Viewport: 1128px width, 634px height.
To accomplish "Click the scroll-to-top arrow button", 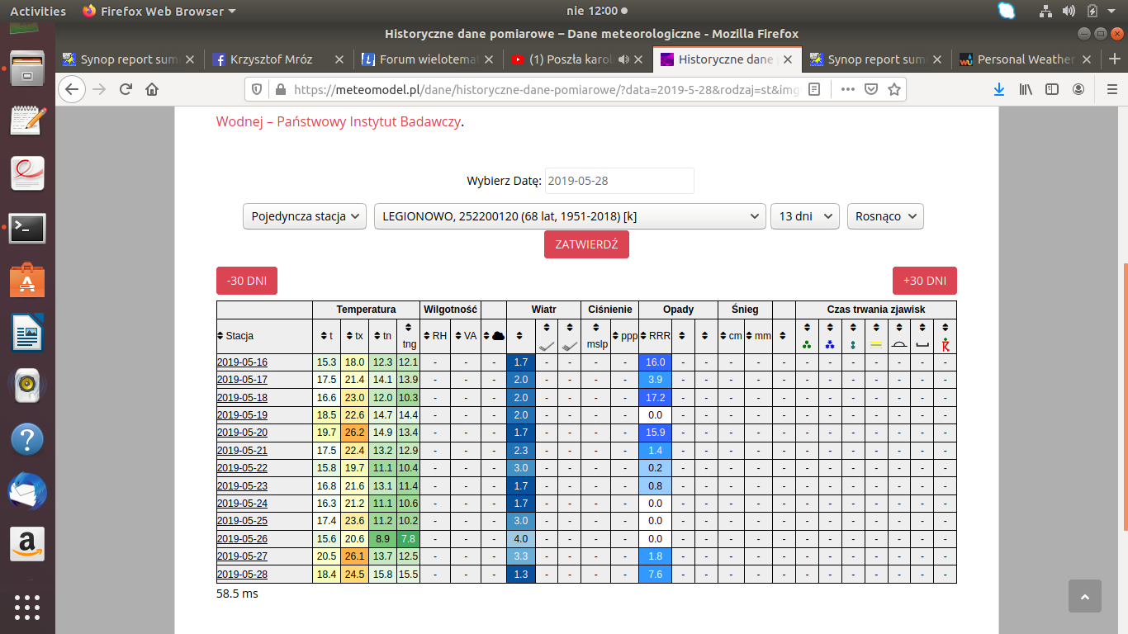I will pos(1085,596).
